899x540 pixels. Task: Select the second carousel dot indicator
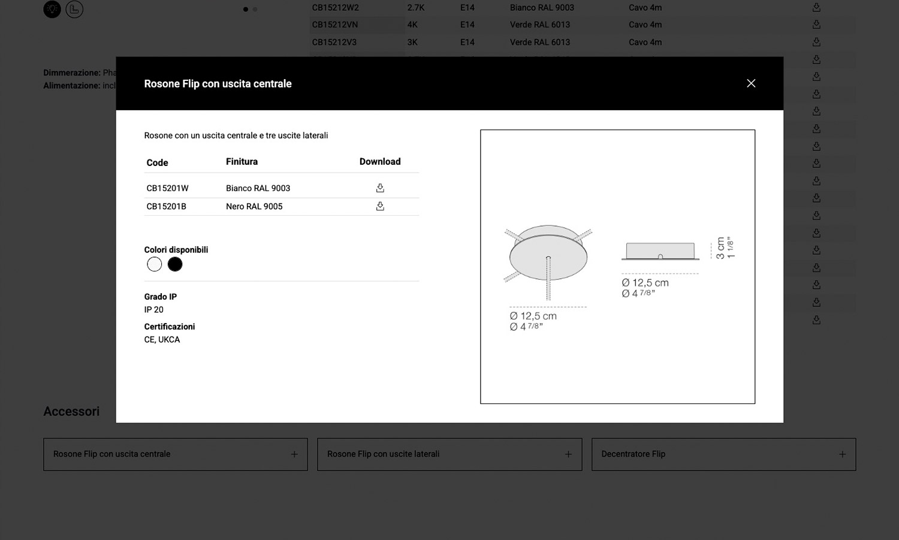tap(255, 9)
